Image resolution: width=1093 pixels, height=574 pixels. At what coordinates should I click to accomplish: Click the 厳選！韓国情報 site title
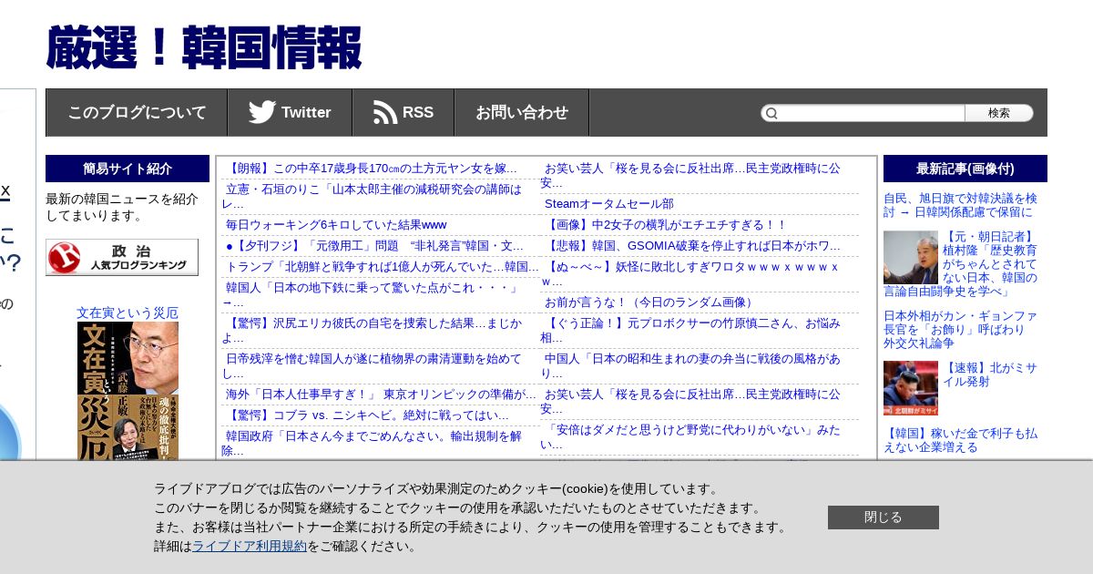pyautogui.click(x=204, y=48)
